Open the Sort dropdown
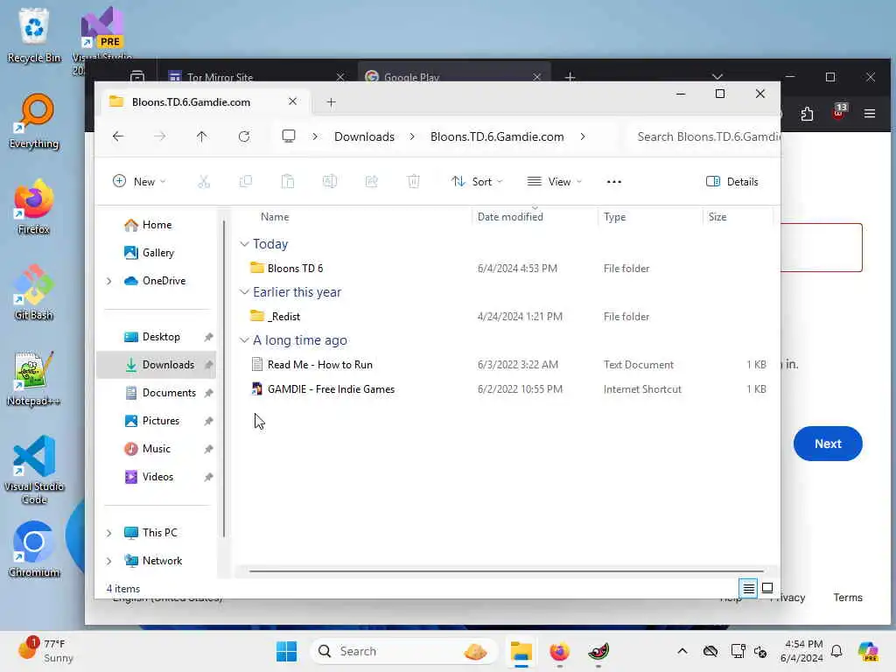896x672 pixels. coord(477,182)
